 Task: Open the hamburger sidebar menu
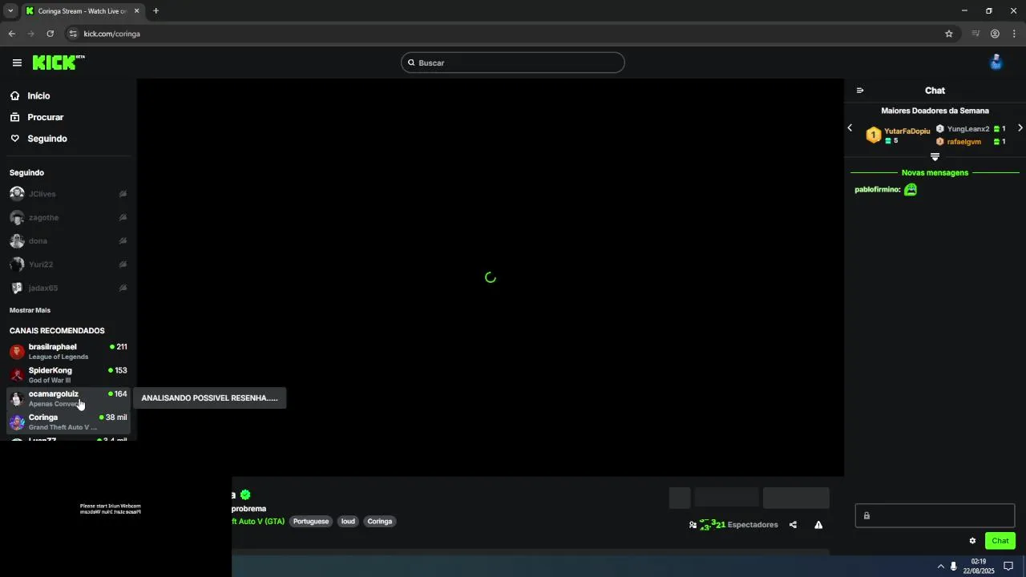(17, 63)
